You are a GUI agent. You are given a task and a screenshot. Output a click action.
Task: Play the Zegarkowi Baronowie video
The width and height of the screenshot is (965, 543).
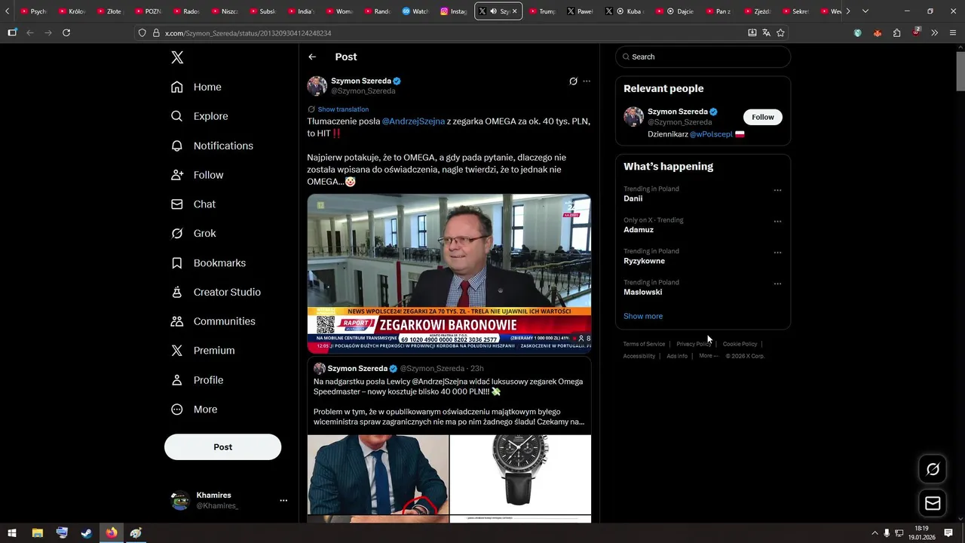(449, 273)
